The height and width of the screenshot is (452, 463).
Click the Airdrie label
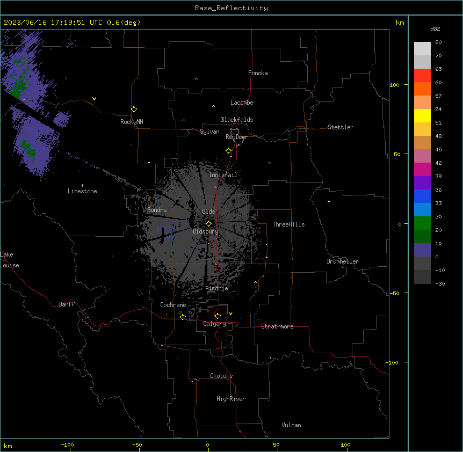tap(216, 288)
